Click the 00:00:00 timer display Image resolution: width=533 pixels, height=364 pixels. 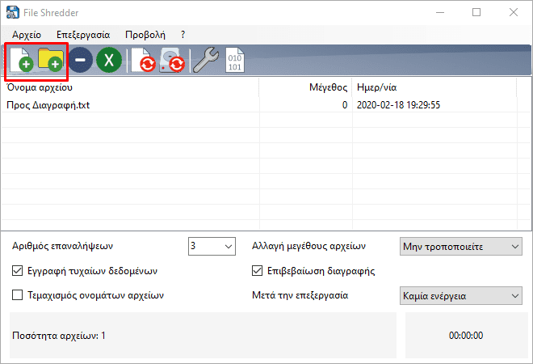point(466,336)
